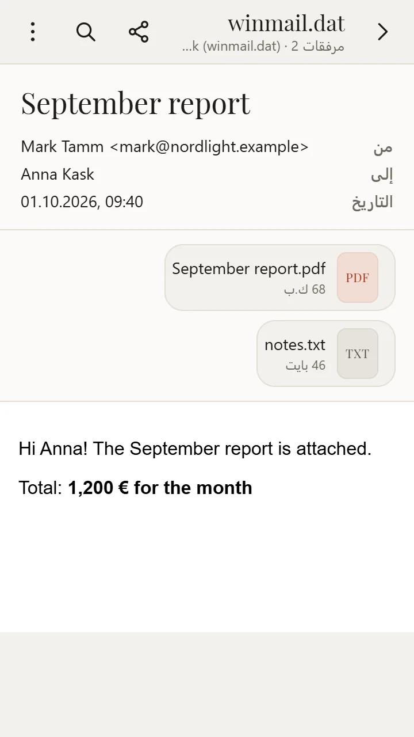
Task: Open the September report.pdf attachment
Action: pos(280,278)
